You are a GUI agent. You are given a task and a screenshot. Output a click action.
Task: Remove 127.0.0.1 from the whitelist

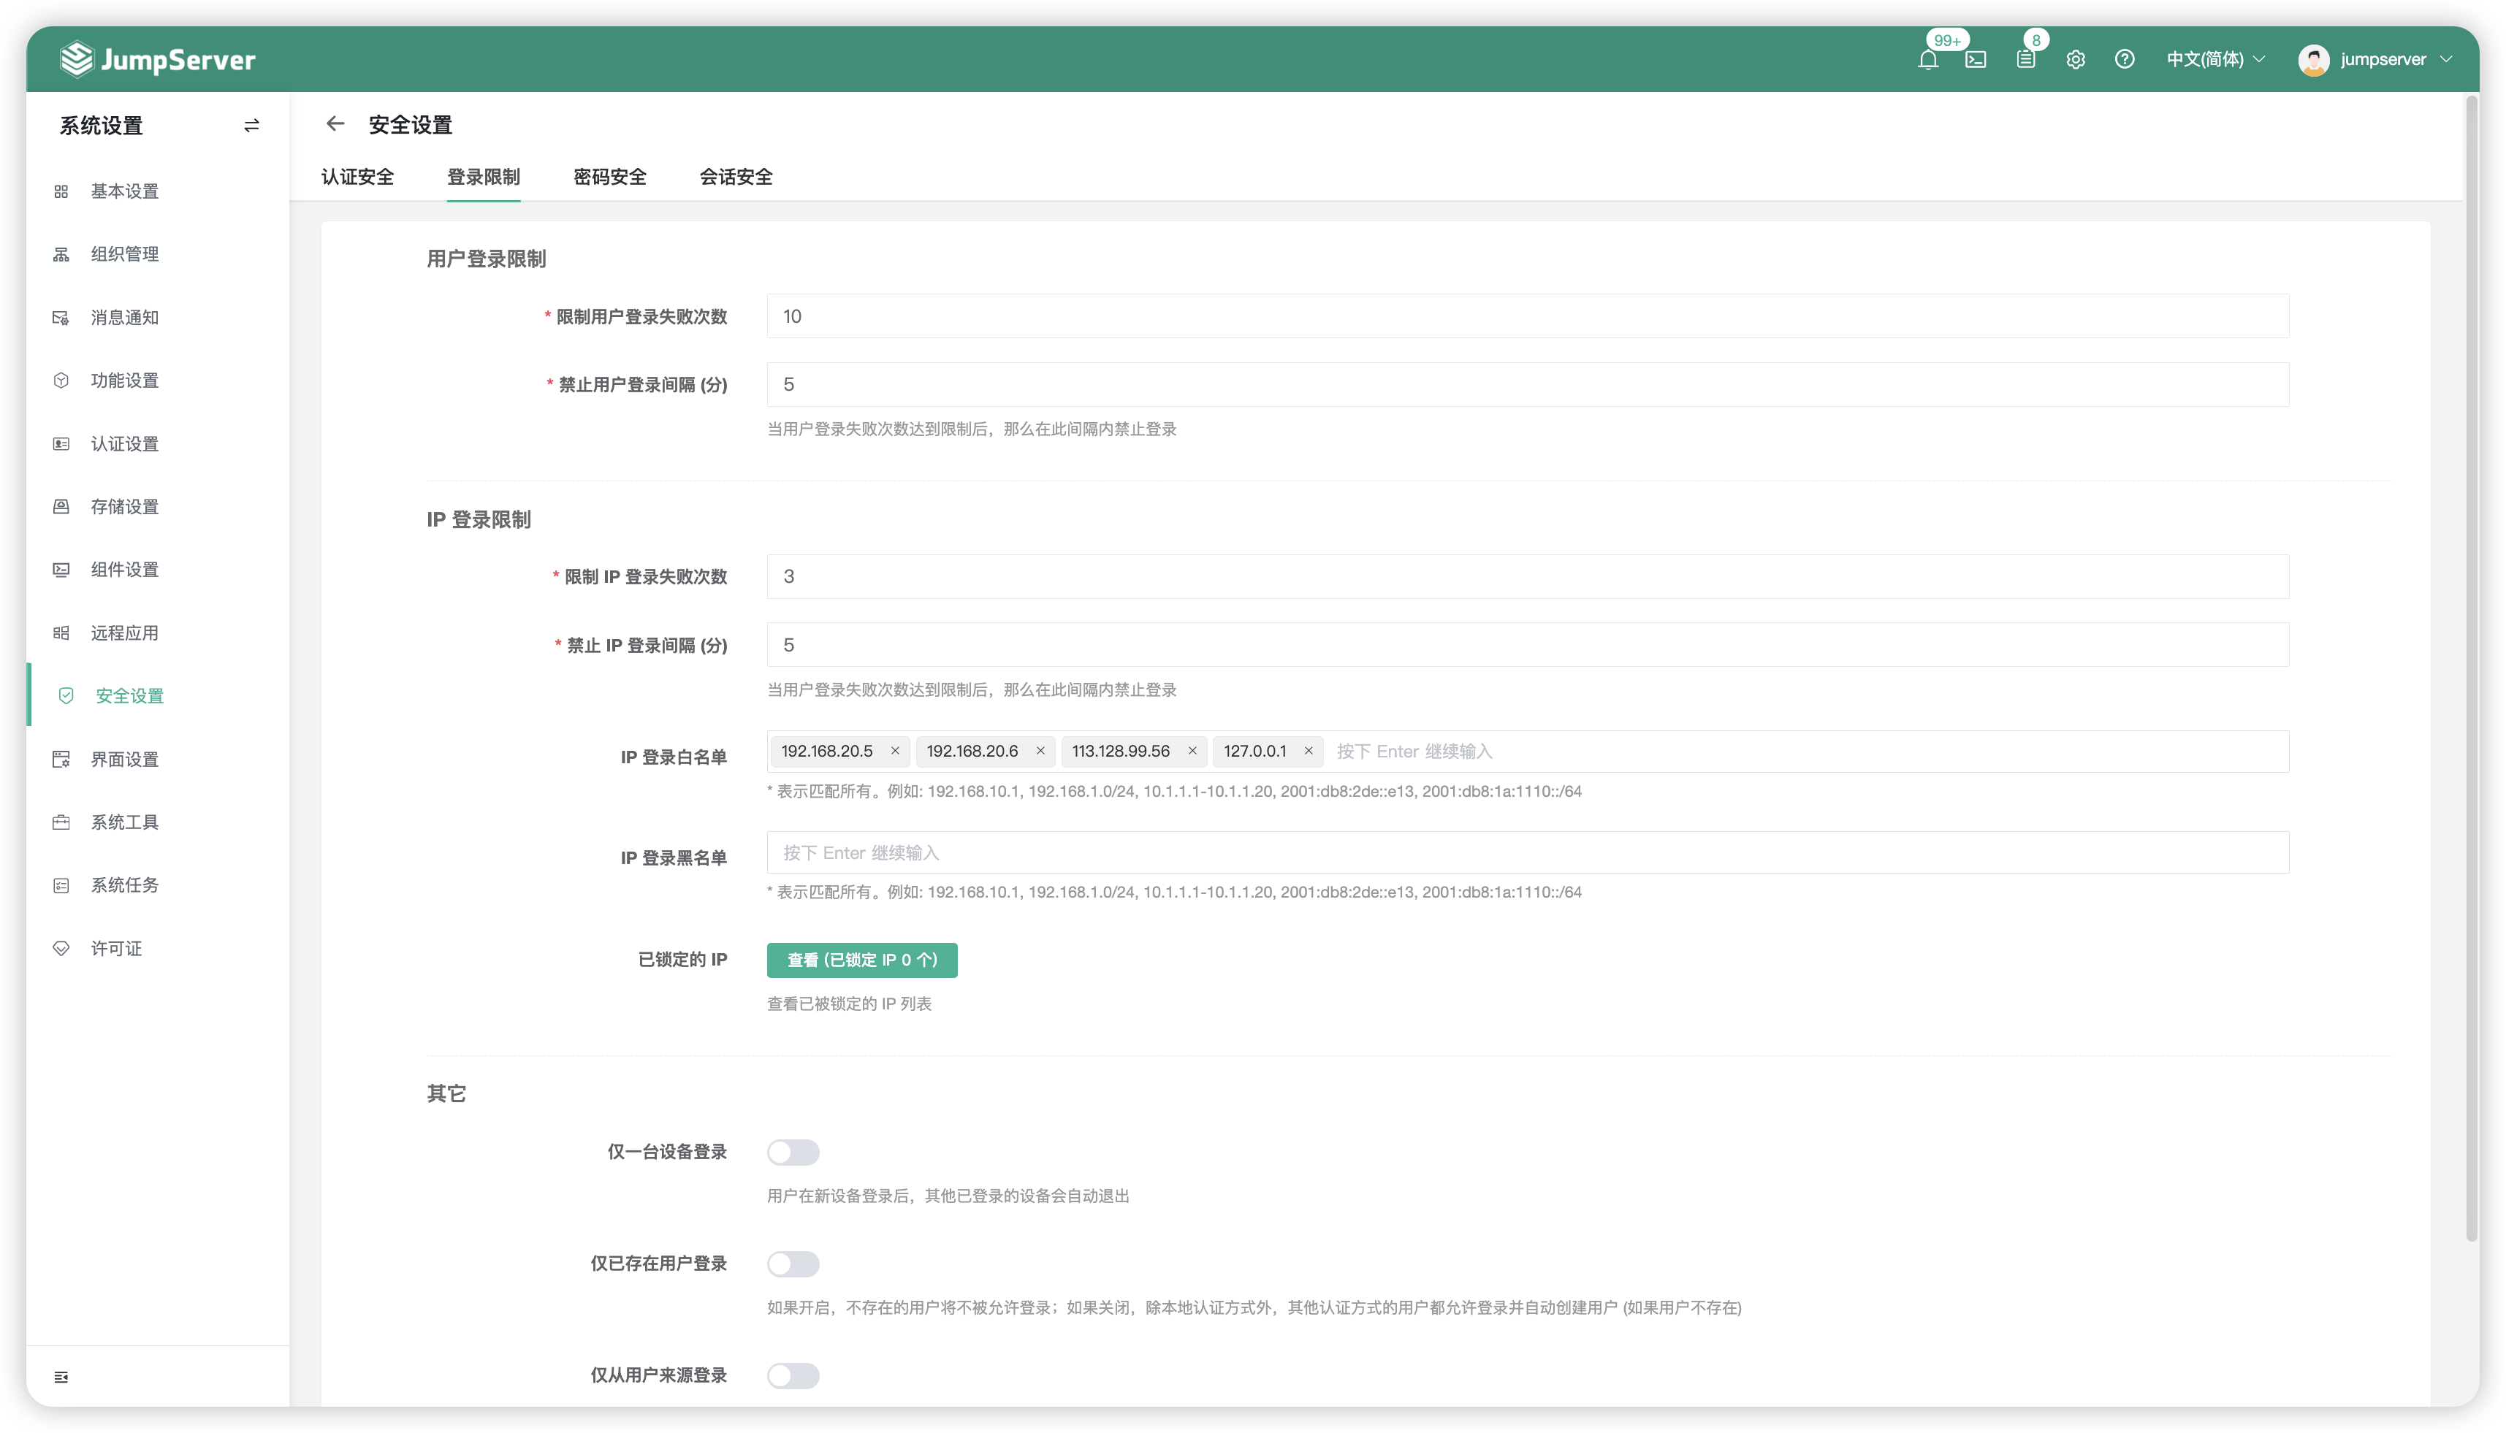click(x=1308, y=751)
